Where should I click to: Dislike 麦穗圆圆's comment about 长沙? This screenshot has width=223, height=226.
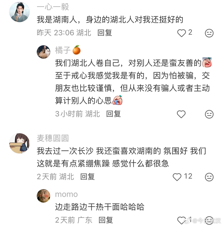(x=209, y=177)
